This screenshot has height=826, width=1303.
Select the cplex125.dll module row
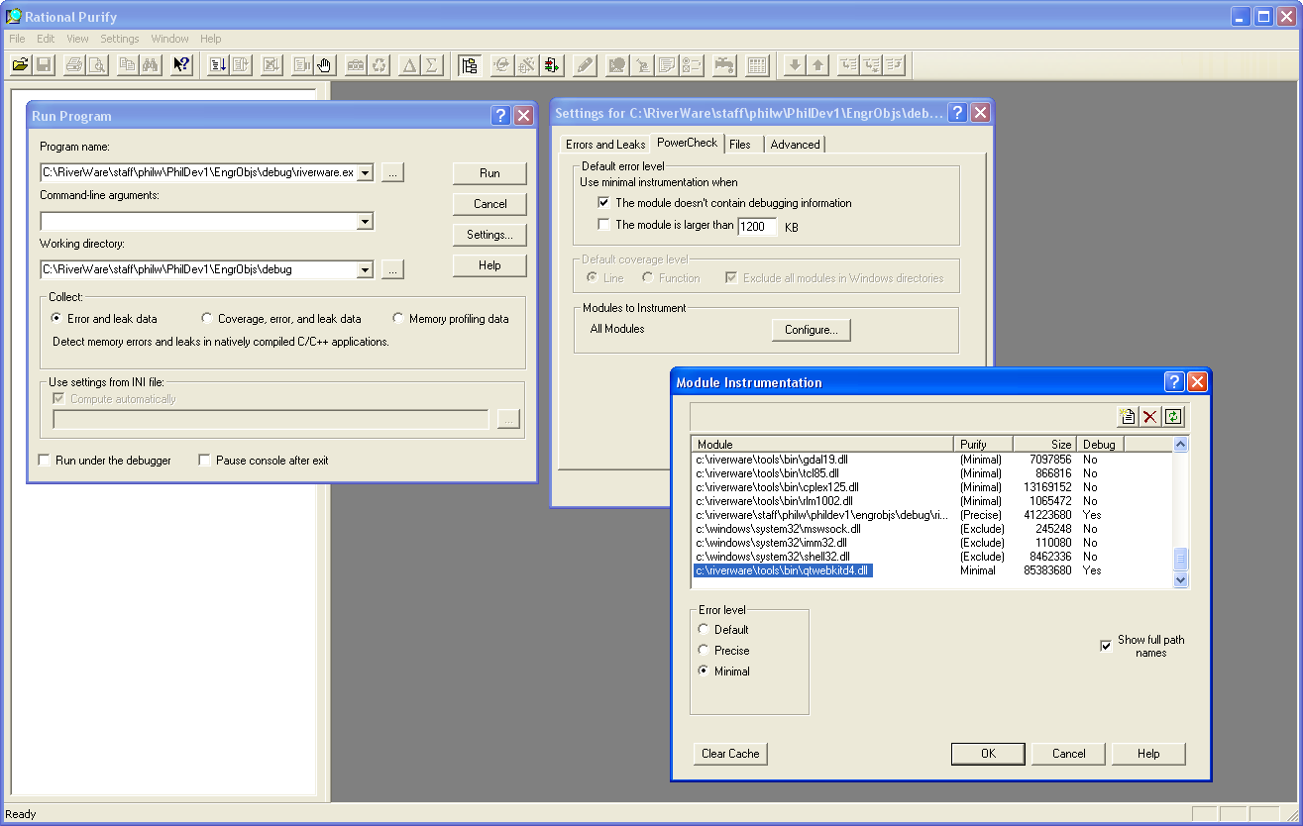[x=931, y=487]
